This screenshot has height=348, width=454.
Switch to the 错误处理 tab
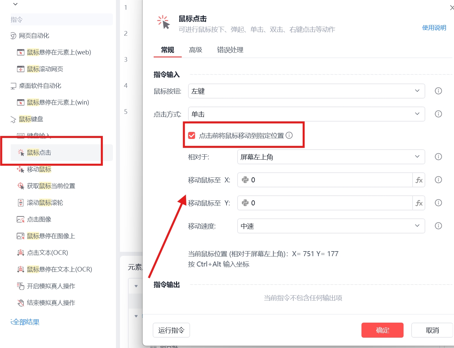(x=230, y=50)
